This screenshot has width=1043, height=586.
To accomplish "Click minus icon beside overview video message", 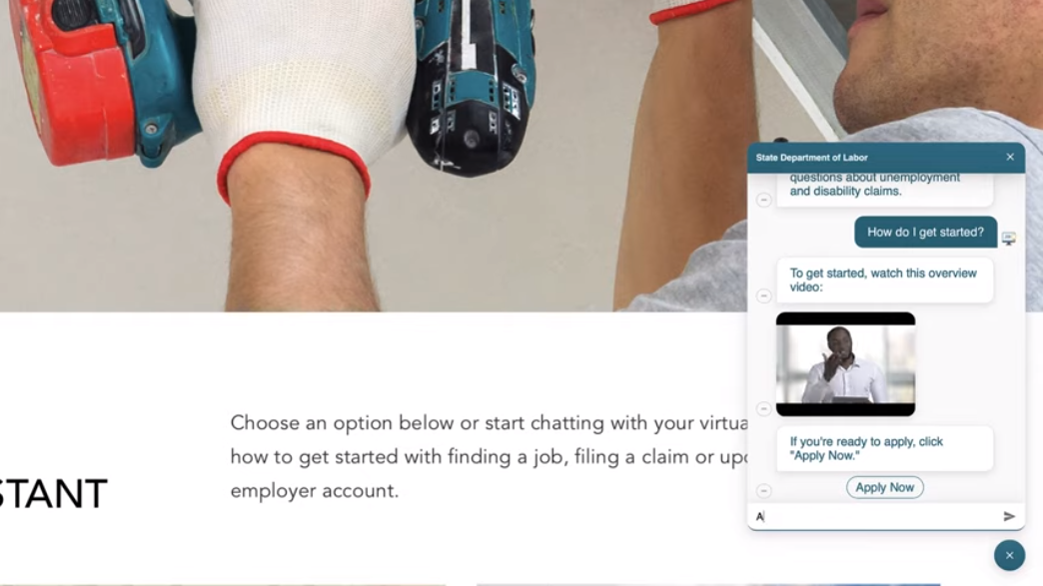I will coord(763,295).
